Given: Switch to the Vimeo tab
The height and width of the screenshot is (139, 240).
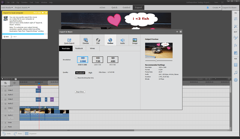Looking at the screenshot, I should click(x=92, y=49).
